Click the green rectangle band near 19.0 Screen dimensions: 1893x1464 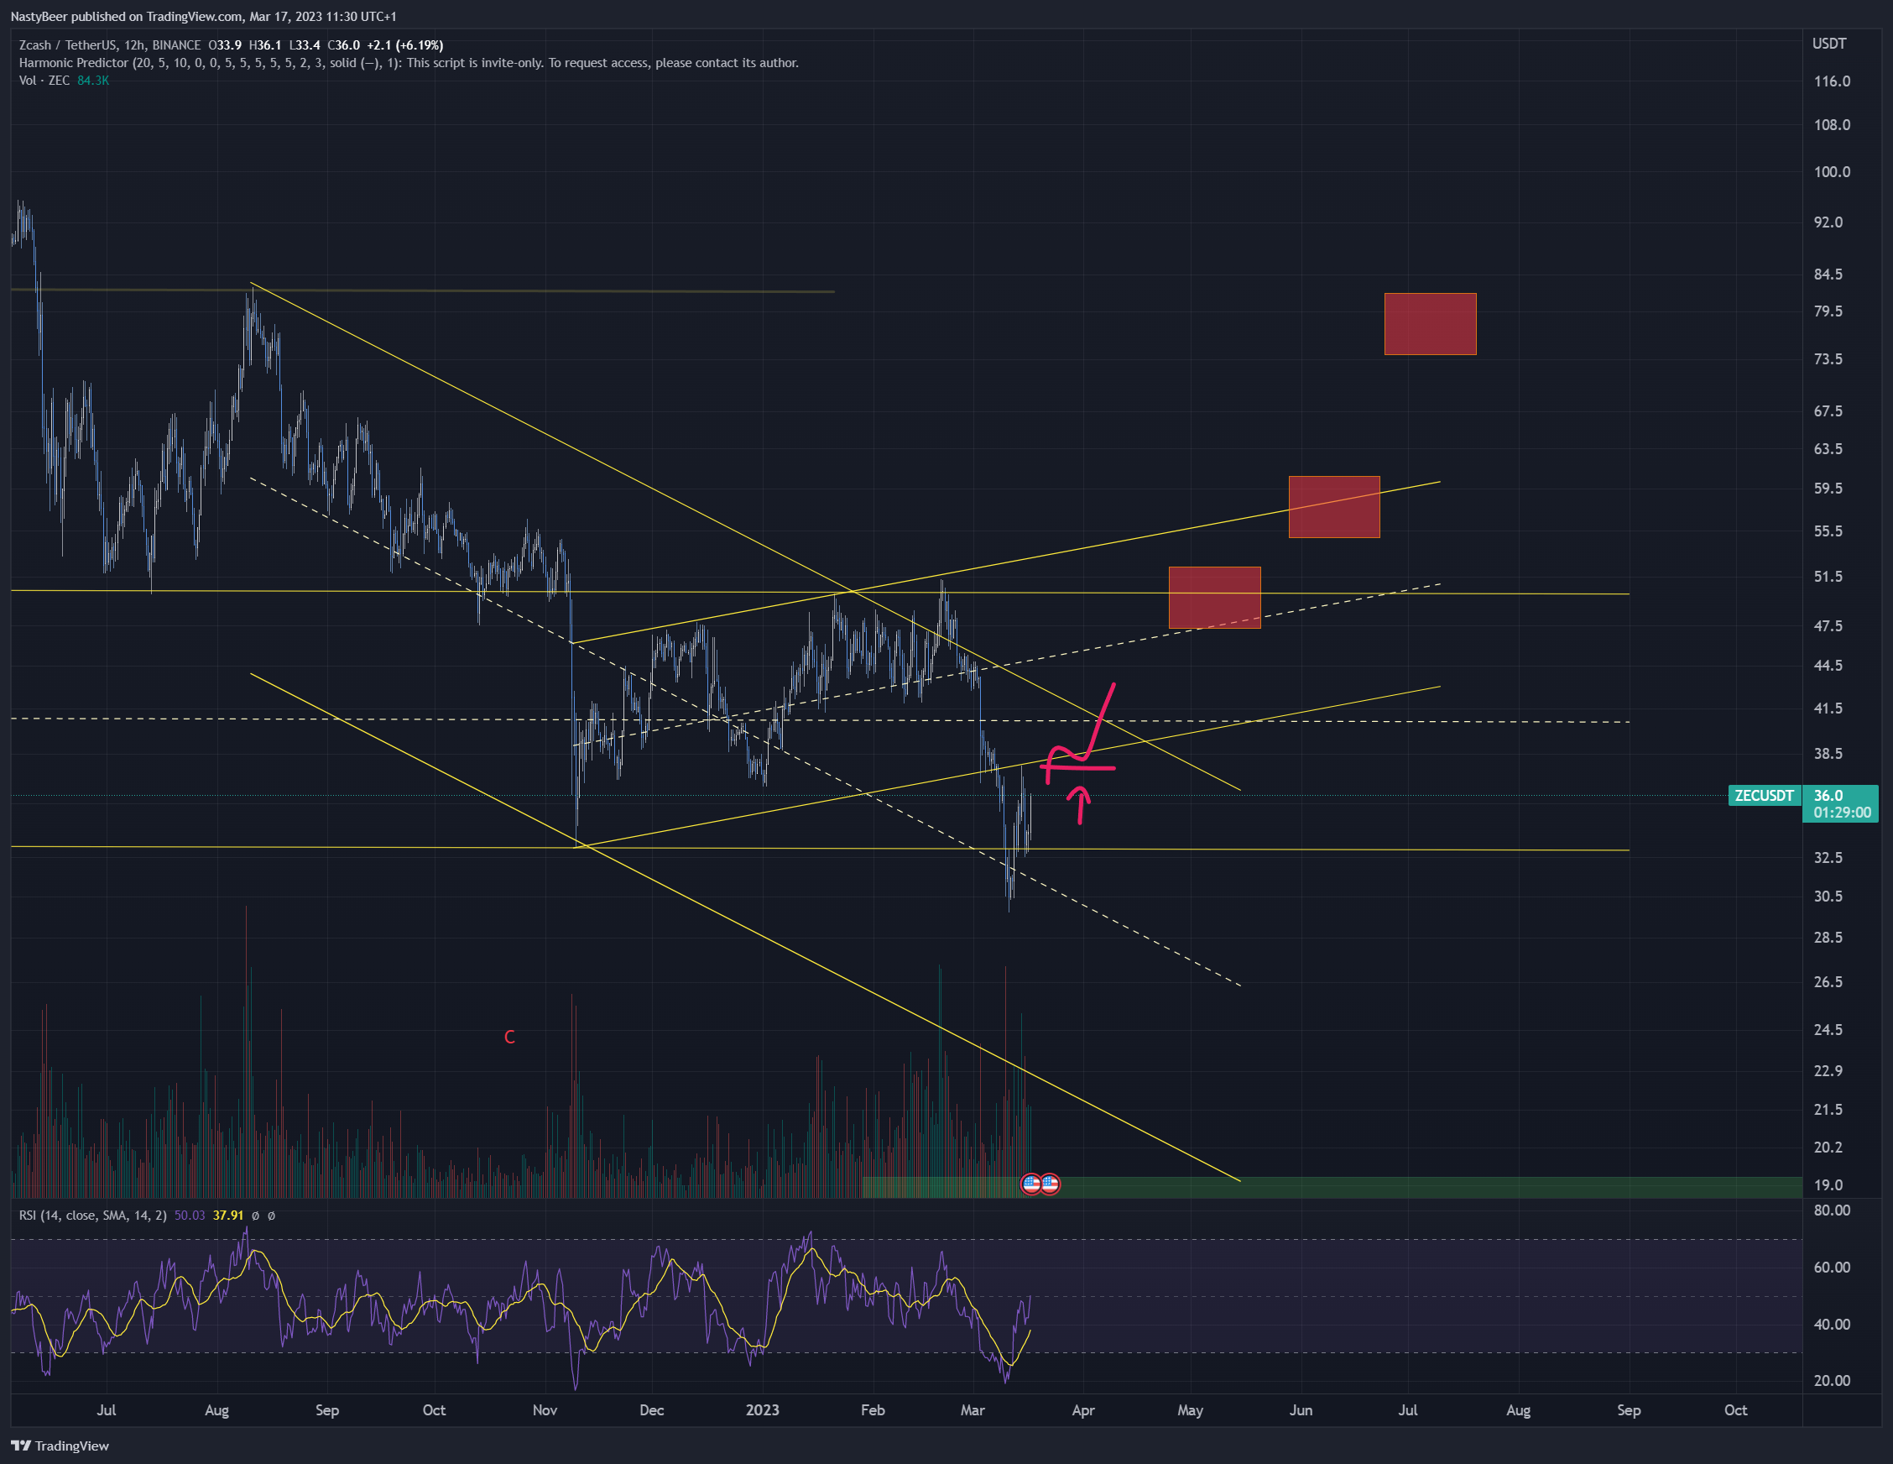pos(1332,1187)
